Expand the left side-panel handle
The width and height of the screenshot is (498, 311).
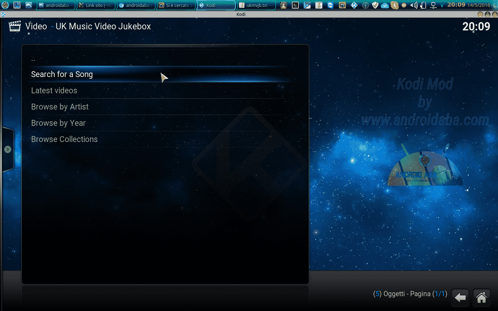[7, 149]
